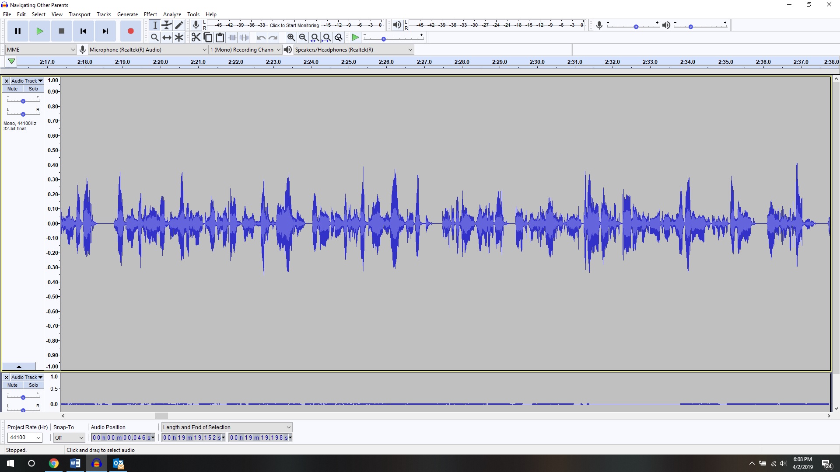Open the first Audio Track dropdown menu
The height and width of the screenshot is (472, 840).
(x=27, y=81)
